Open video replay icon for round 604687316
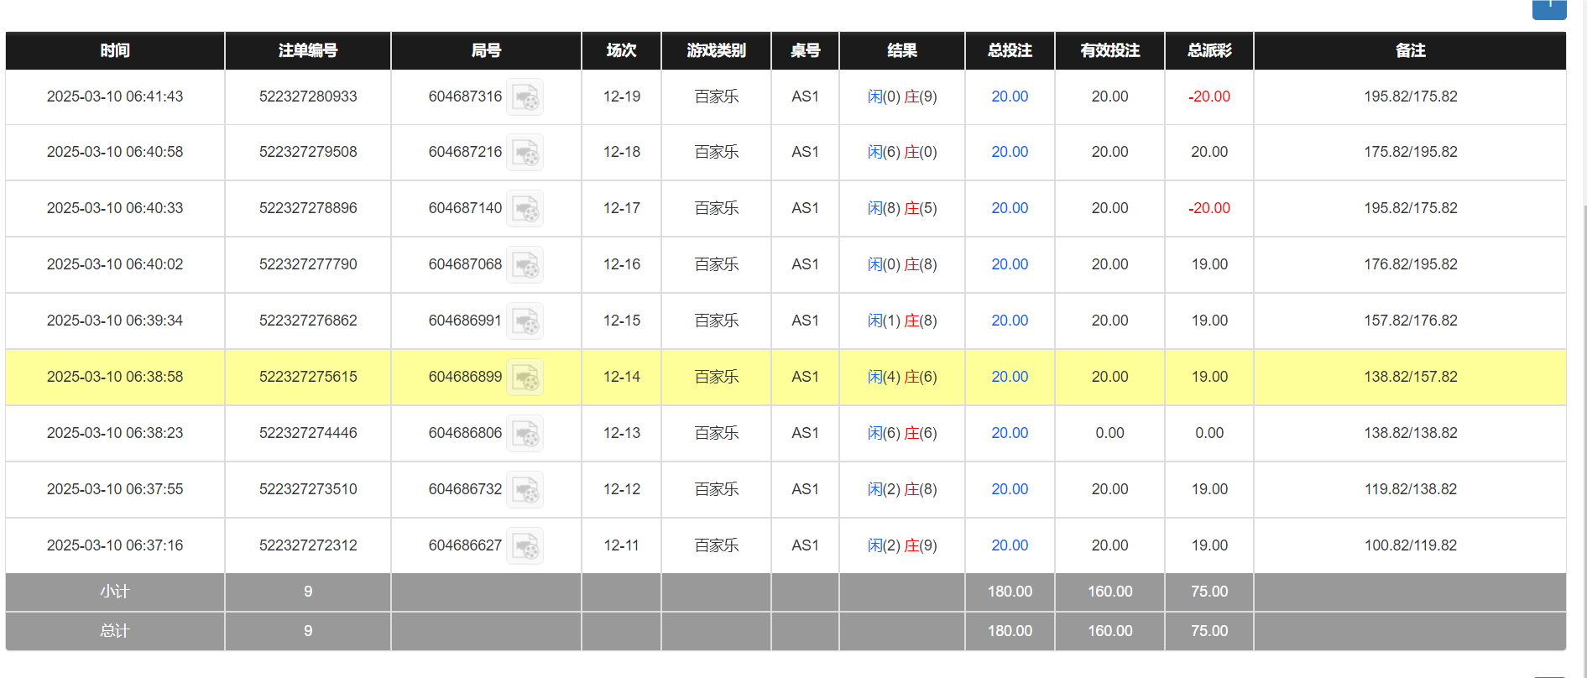 tap(525, 97)
